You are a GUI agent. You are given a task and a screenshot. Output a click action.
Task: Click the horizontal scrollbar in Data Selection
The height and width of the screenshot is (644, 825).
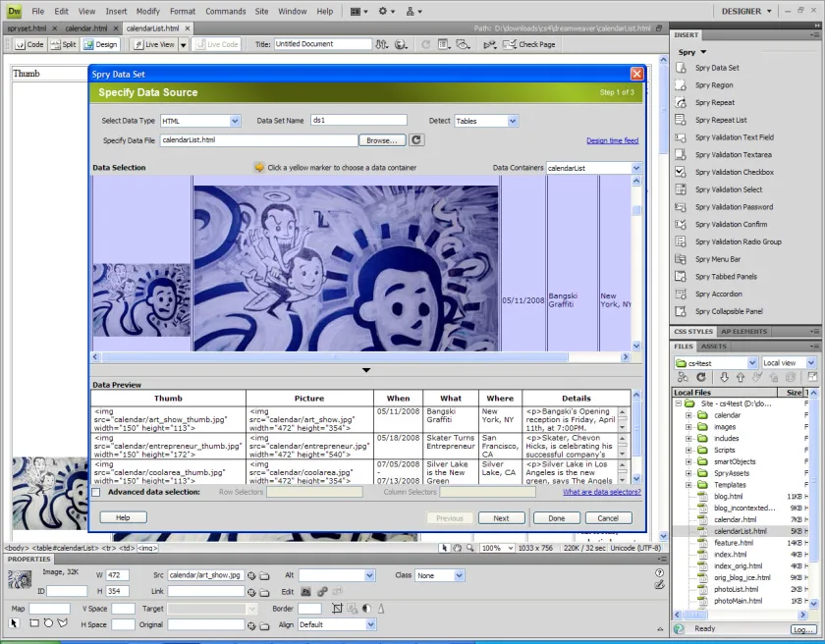tap(335, 357)
